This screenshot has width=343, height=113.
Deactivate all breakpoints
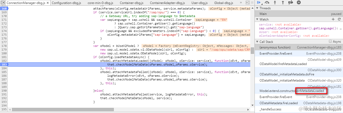pyautogui.click(x=291, y=2)
